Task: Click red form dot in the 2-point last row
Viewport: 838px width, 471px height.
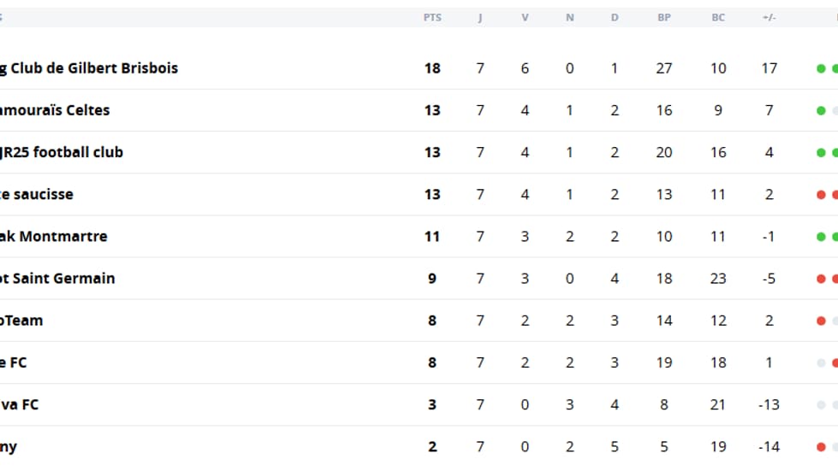Action: pyautogui.click(x=821, y=447)
